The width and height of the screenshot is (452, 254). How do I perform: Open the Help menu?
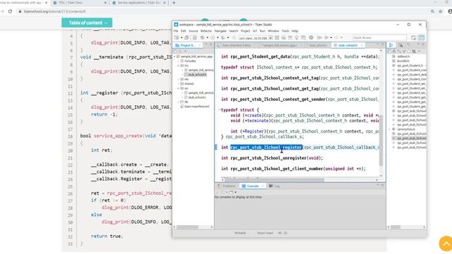(x=295, y=31)
